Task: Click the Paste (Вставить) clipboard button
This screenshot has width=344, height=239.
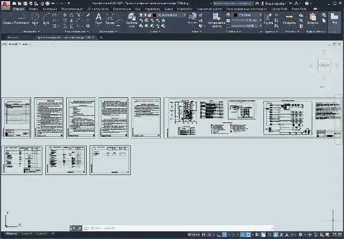Action: tap(313, 19)
